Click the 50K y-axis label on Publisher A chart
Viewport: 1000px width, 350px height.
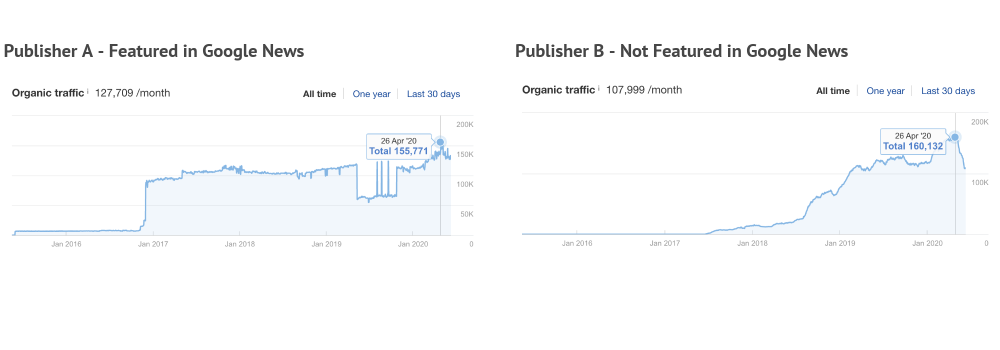(x=467, y=214)
